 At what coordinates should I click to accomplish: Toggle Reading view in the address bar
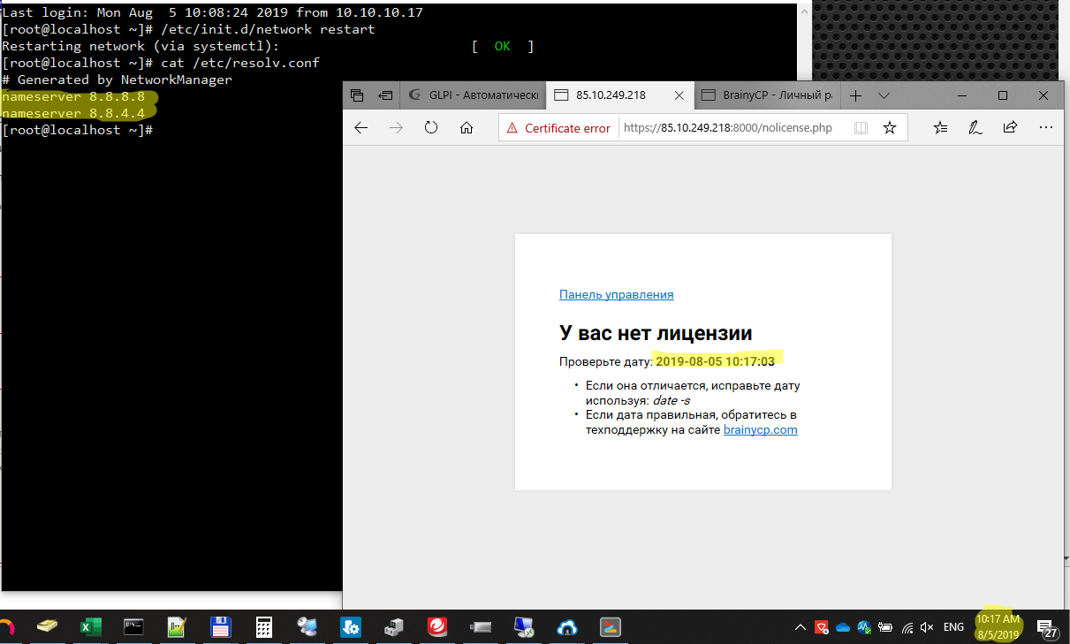point(861,127)
